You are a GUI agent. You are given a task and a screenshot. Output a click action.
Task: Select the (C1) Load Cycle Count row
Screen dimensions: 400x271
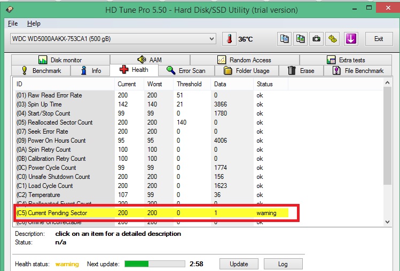coord(152,186)
